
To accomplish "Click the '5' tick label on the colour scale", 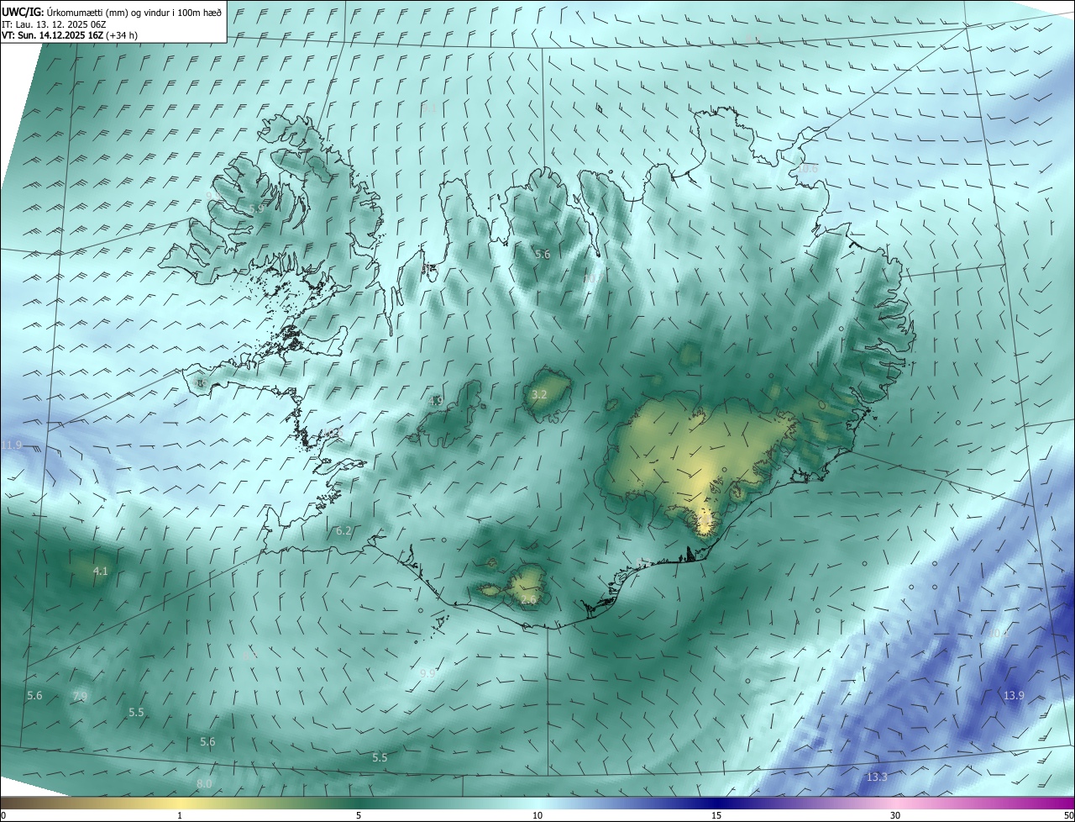I will tap(359, 815).
